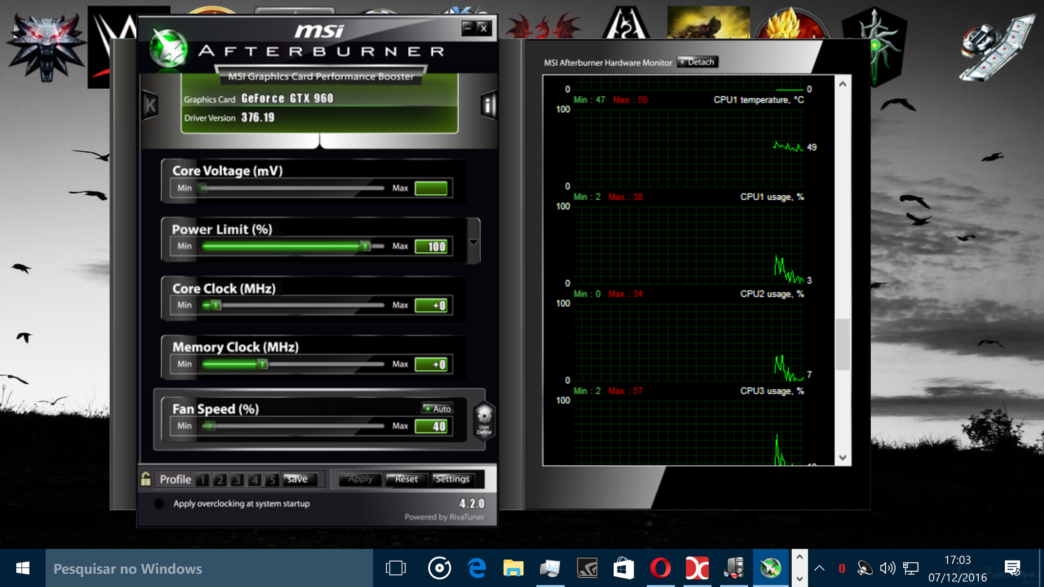Click the Core Voltage slider track
1044x587 pixels.
point(294,188)
